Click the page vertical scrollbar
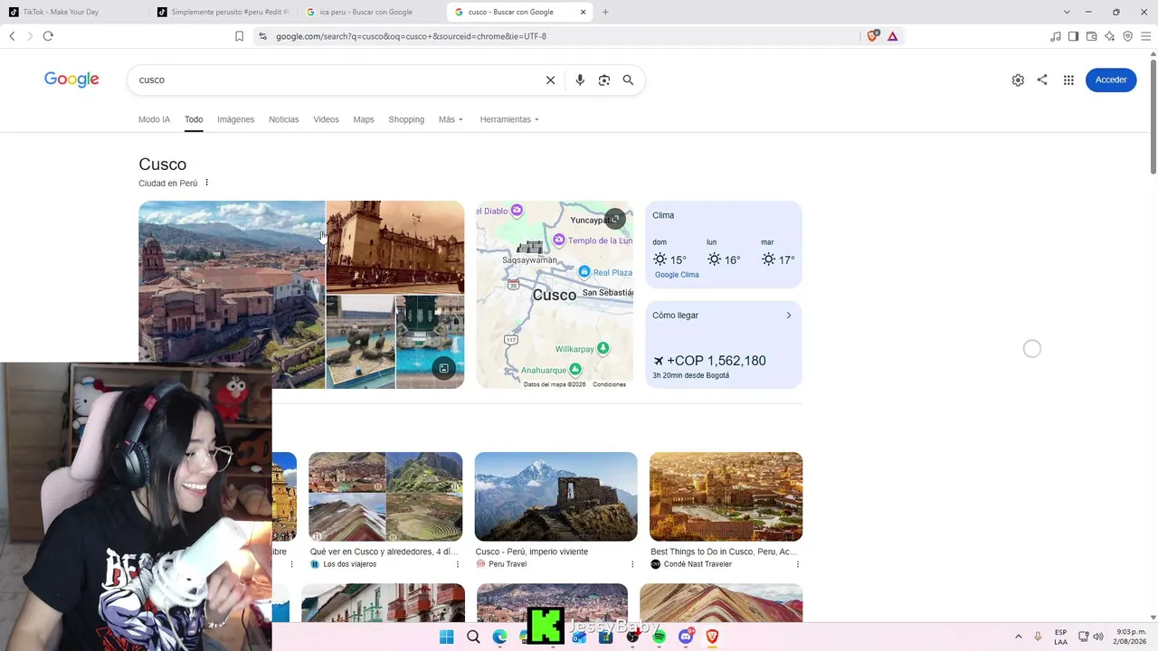This screenshot has height=651, width=1158. pos(1153,117)
